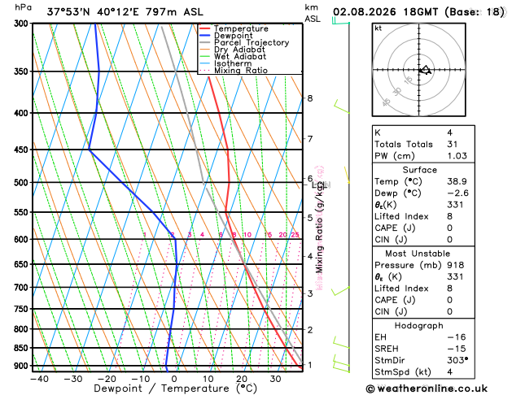Screen dimensions: 512x395
Task: Click the 600 pressure level label
Action: coord(23,239)
